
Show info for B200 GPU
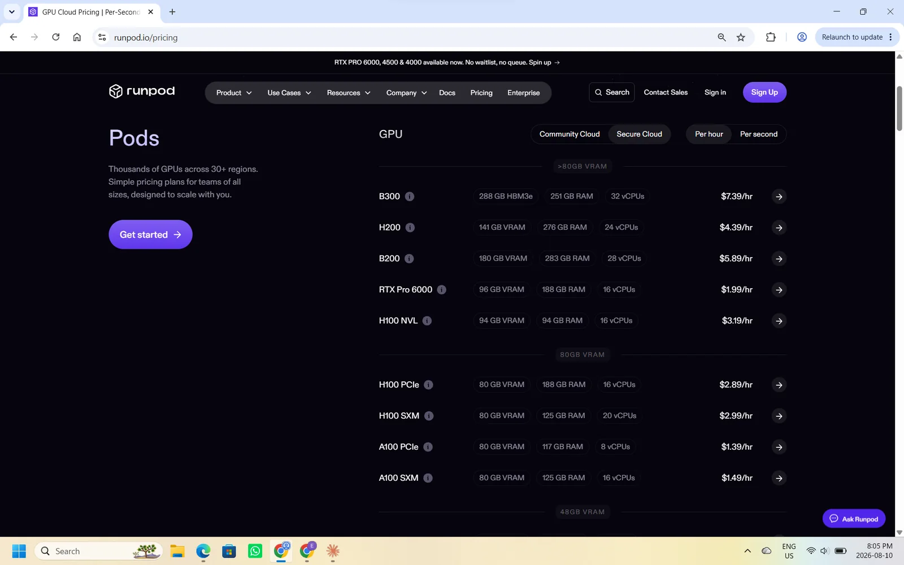pos(409,259)
